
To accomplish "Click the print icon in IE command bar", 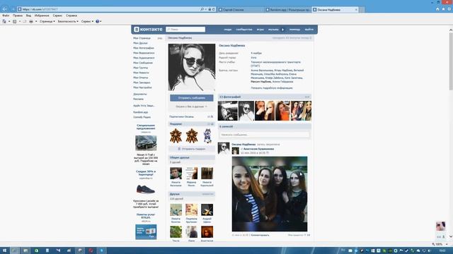I will coord(31,21).
